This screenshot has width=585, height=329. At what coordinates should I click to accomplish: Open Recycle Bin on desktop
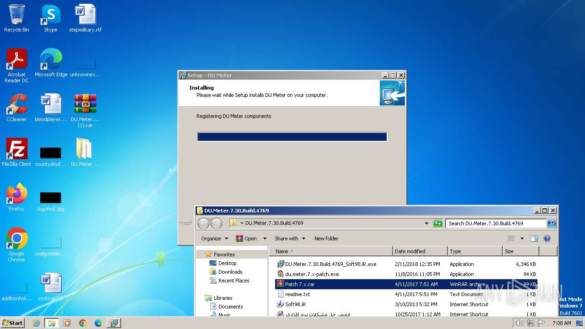click(x=16, y=18)
